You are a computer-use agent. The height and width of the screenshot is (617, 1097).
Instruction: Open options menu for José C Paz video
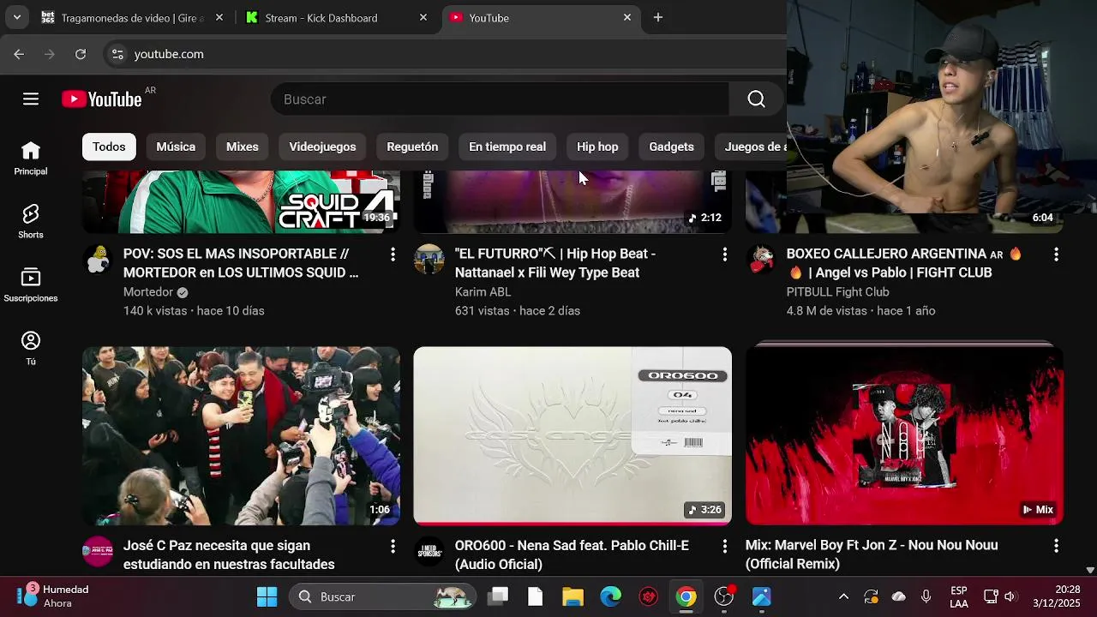[393, 546]
